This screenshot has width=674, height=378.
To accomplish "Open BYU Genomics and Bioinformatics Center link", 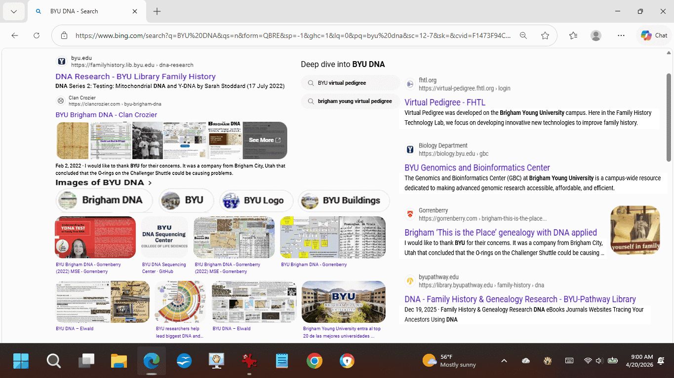I will point(477,168).
